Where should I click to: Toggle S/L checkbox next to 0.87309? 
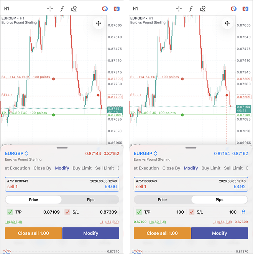coord(67,212)
